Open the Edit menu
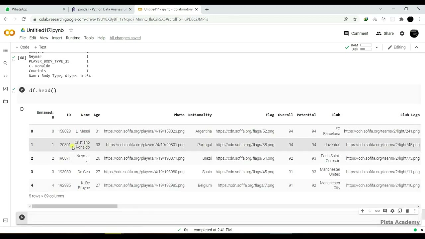This screenshot has height=239, width=425. click(x=33, y=38)
